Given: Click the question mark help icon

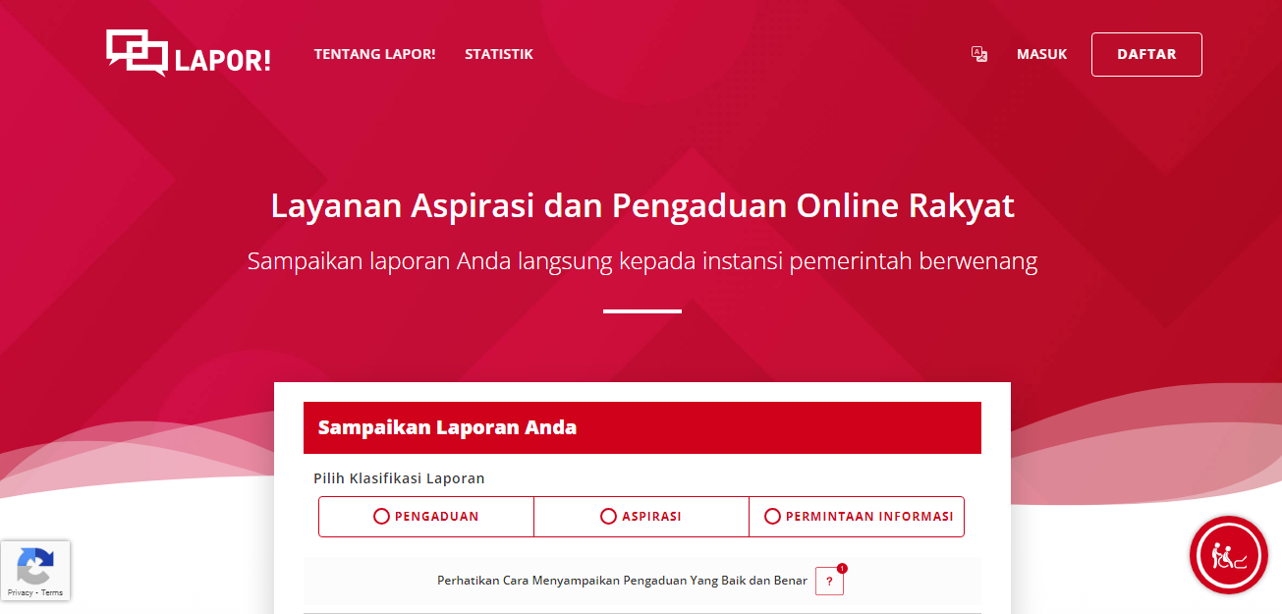Looking at the screenshot, I should [x=829, y=582].
